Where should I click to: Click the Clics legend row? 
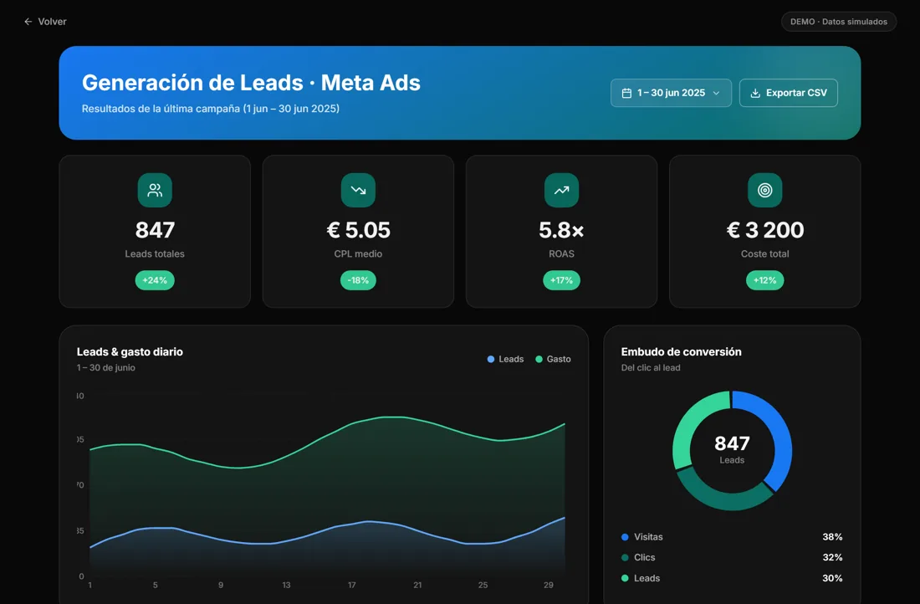[732, 558]
